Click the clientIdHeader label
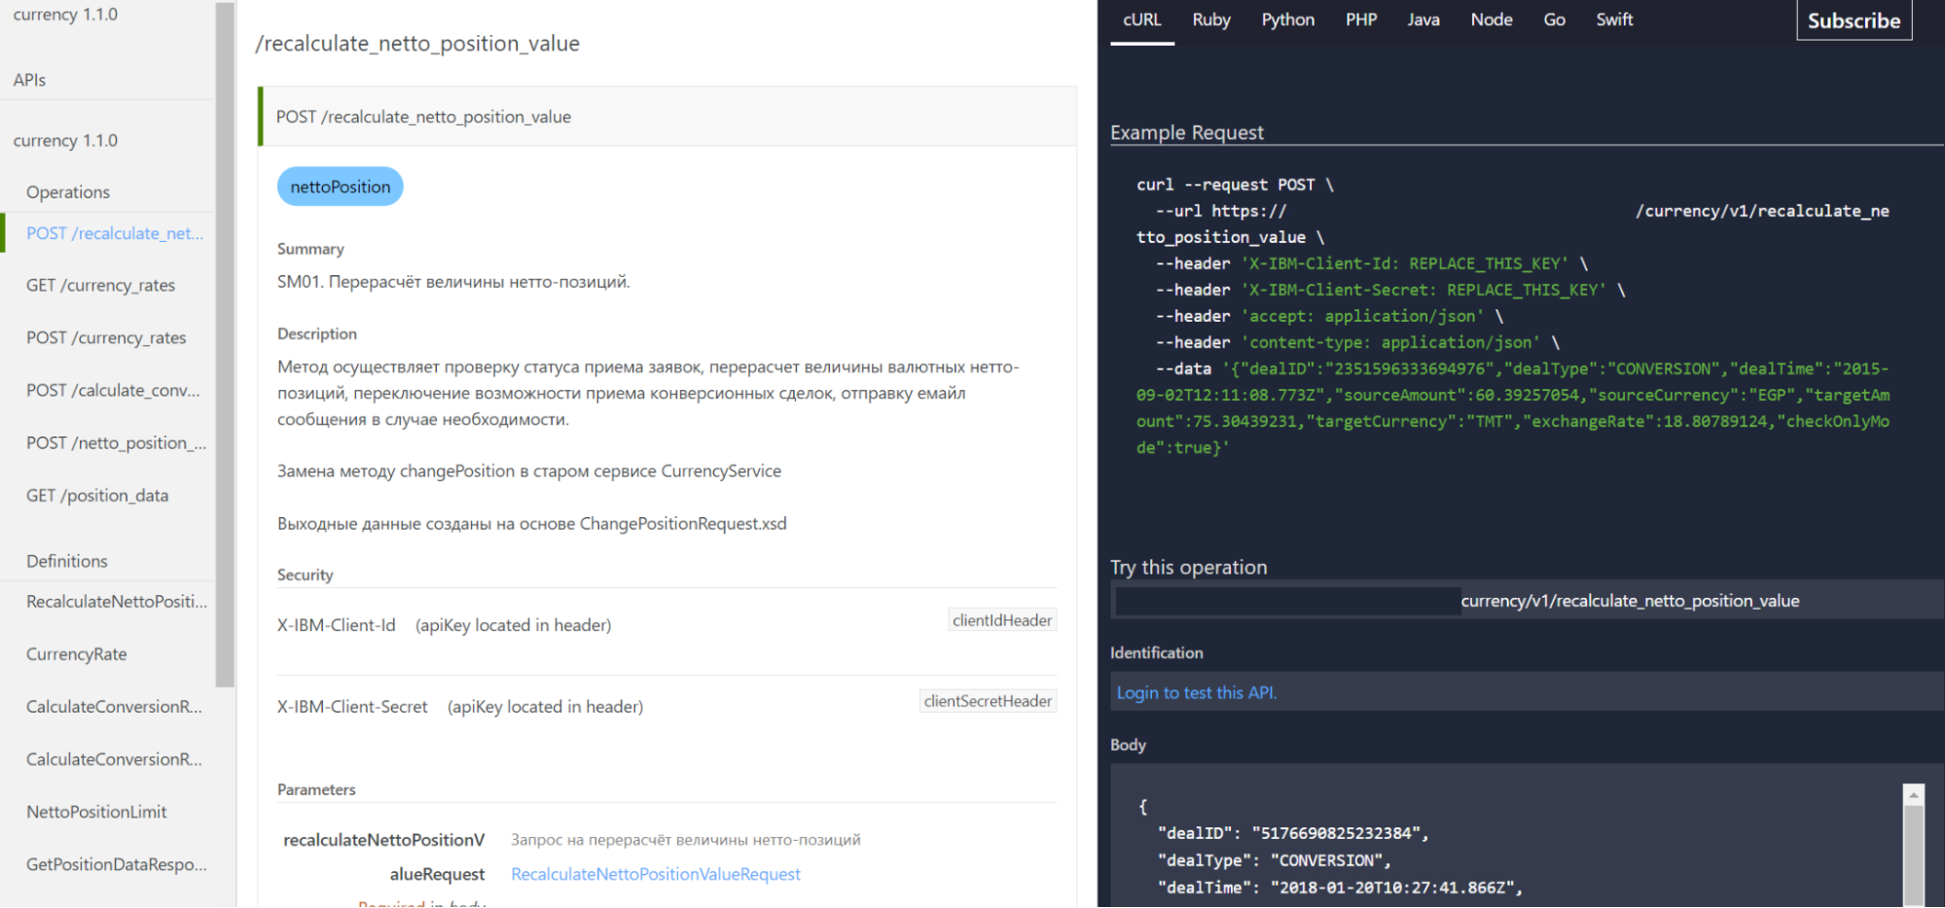This screenshot has width=1945, height=908. [1002, 620]
